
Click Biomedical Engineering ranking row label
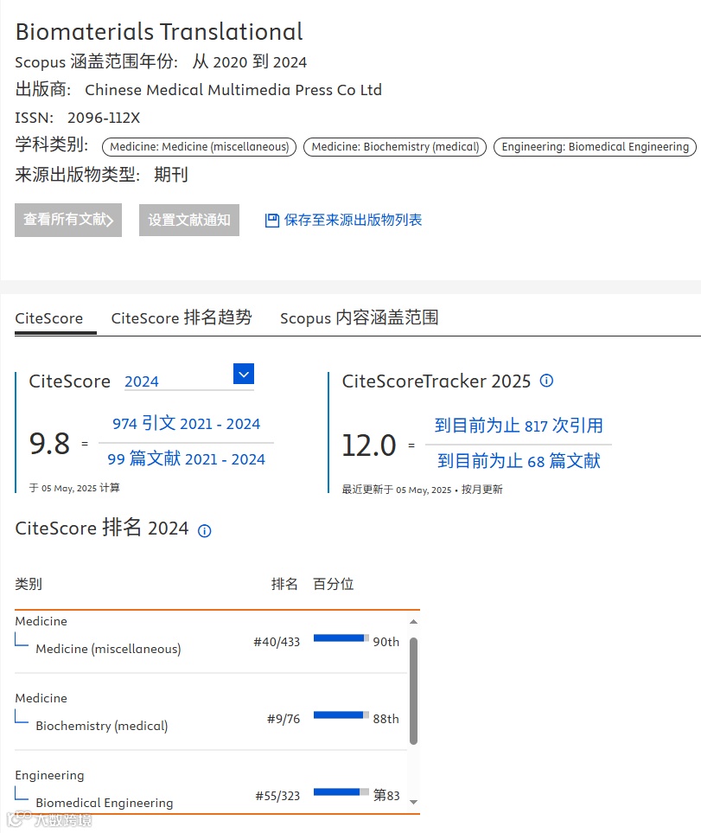[105, 803]
